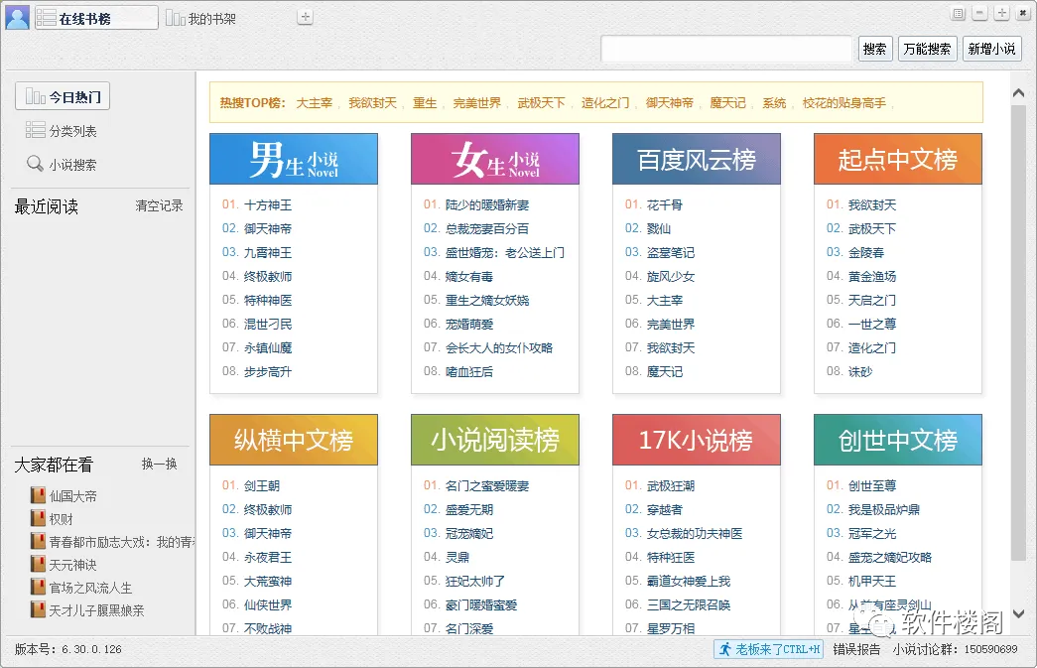Open the 纵横中文榜 banner

coord(294,440)
